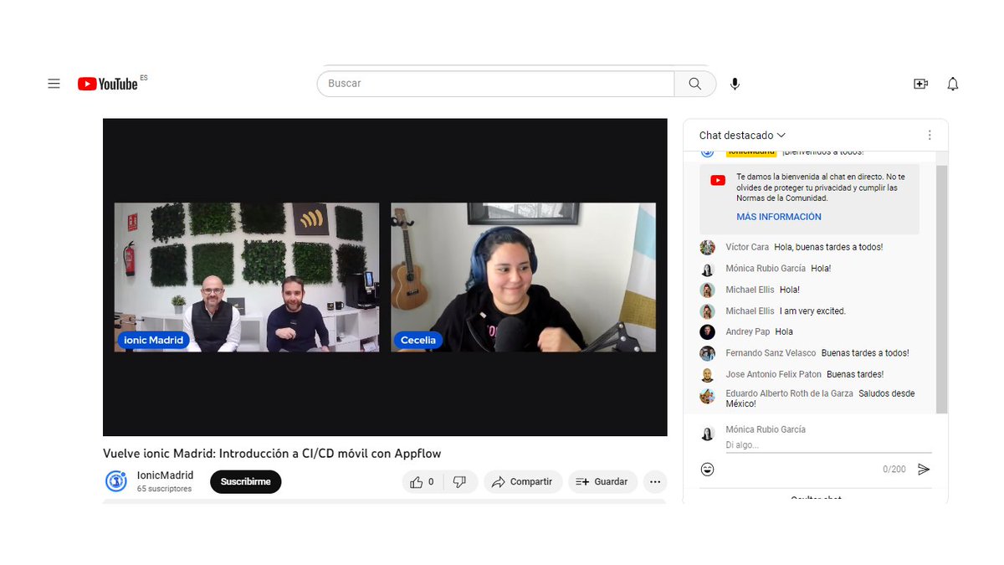This screenshot has height=565, width=1004.
Task: Click 'Víctor Cara' chat username
Action: 747,248
